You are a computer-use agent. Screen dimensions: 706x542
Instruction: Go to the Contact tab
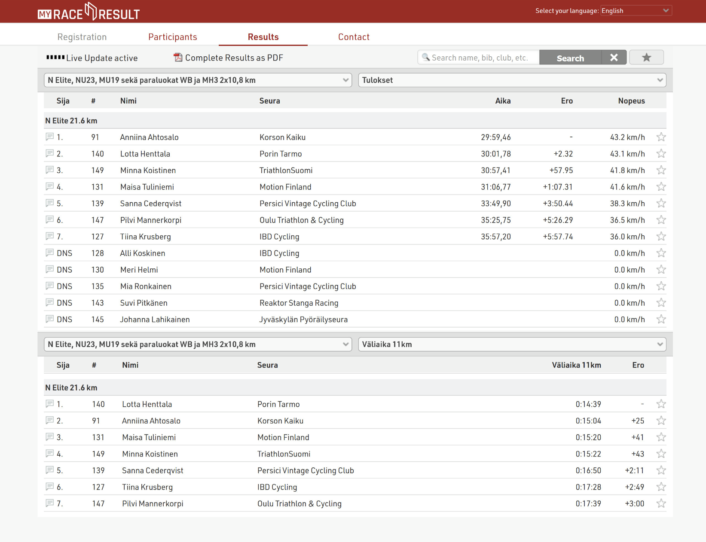pyautogui.click(x=354, y=37)
